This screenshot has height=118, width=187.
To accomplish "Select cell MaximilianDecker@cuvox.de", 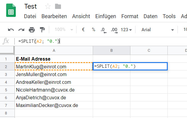I will pyautogui.click(x=54, y=105).
